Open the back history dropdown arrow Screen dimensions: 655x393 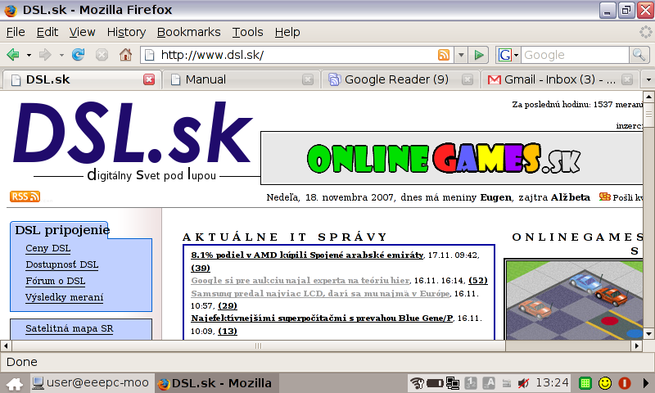pos(29,55)
